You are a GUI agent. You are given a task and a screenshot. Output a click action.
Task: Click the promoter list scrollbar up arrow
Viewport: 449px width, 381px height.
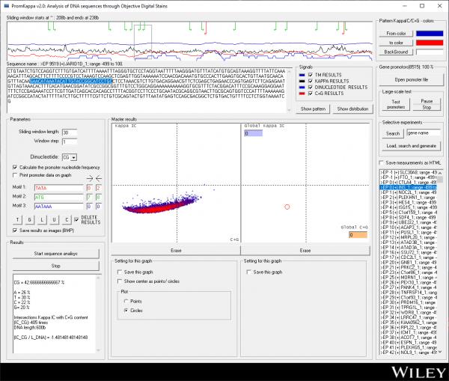pyautogui.click(x=440, y=173)
